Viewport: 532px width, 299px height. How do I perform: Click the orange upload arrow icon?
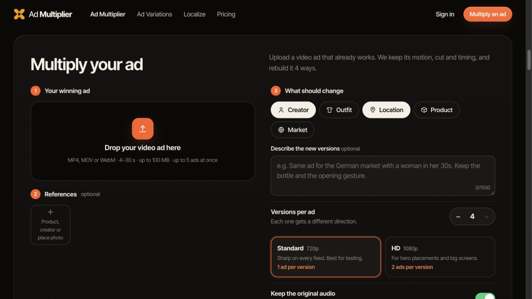click(x=143, y=129)
